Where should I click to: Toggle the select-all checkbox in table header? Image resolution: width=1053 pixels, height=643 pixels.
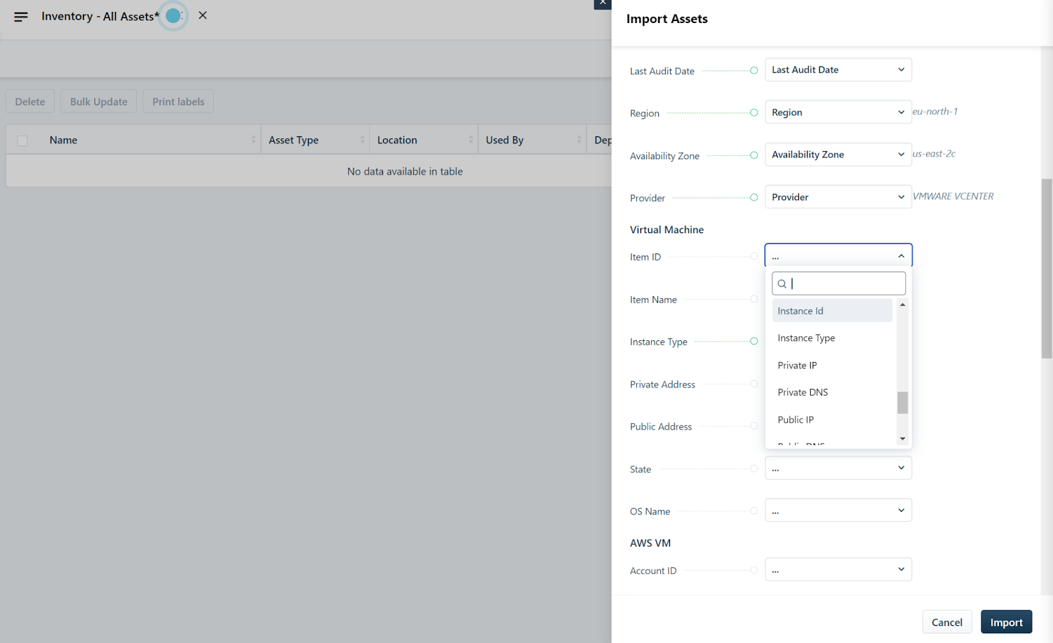(x=22, y=140)
